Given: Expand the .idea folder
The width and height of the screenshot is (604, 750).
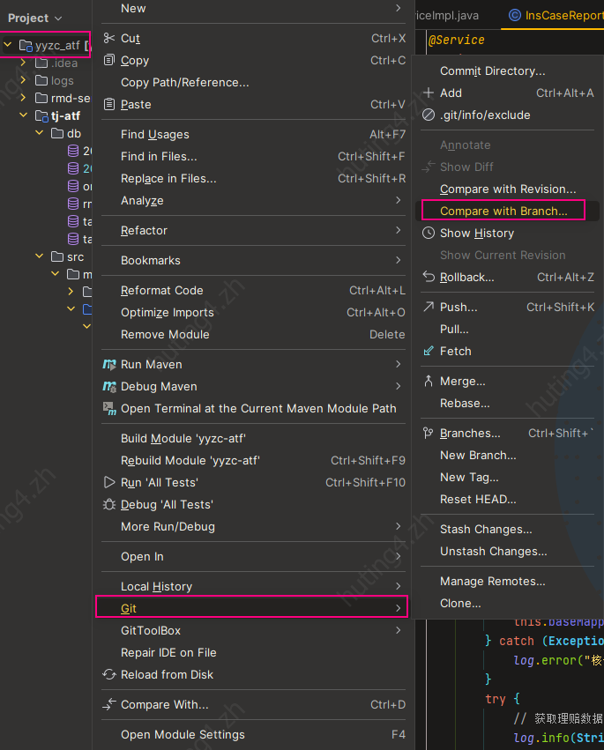Looking at the screenshot, I should (x=23, y=63).
